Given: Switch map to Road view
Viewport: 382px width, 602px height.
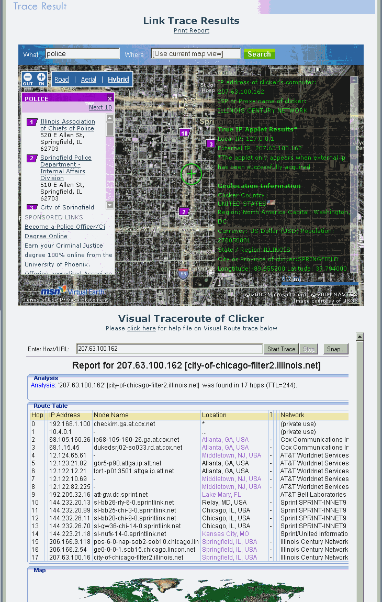Looking at the screenshot, I should point(62,80).
